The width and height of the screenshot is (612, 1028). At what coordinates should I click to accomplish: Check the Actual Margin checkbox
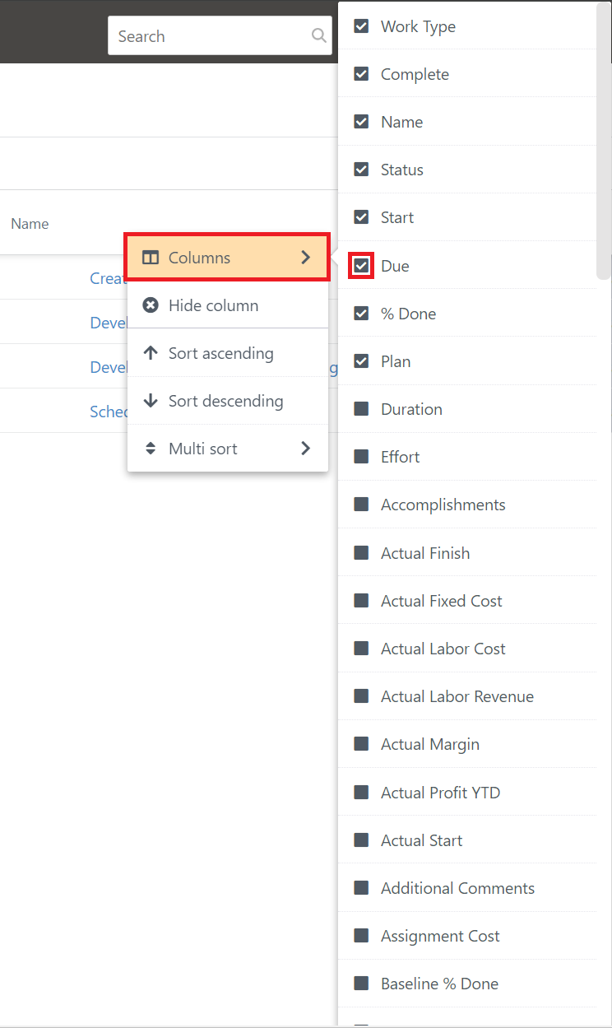[x=361, y=744]
